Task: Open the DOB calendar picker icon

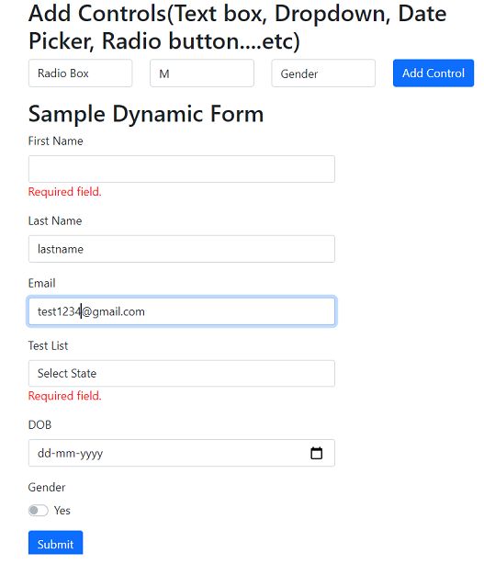Action: [x=316, y=453]
